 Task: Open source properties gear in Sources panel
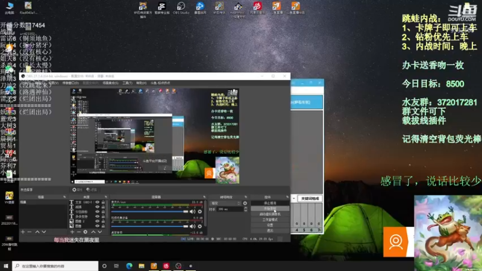(86, 232)
